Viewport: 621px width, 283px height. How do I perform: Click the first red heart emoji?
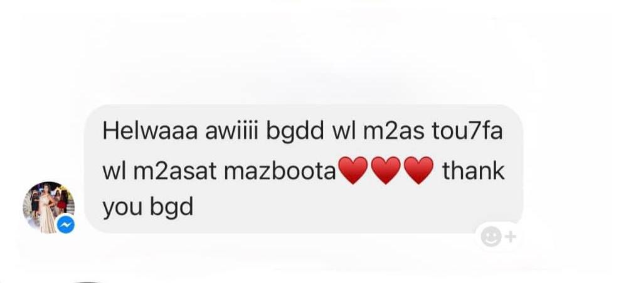pos(353,170)
